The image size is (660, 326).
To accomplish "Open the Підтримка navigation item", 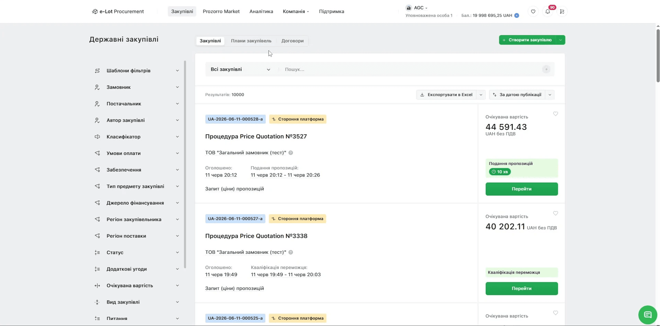I will tap(331, 12).
